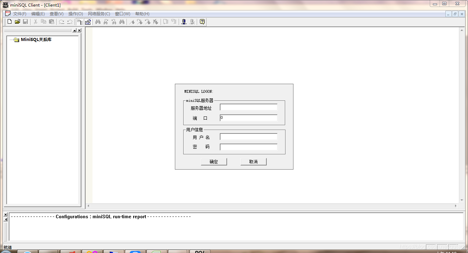Click the editor vertical scrollbar down arrow
Screen dimensions: 468x253
pos(462,200)
